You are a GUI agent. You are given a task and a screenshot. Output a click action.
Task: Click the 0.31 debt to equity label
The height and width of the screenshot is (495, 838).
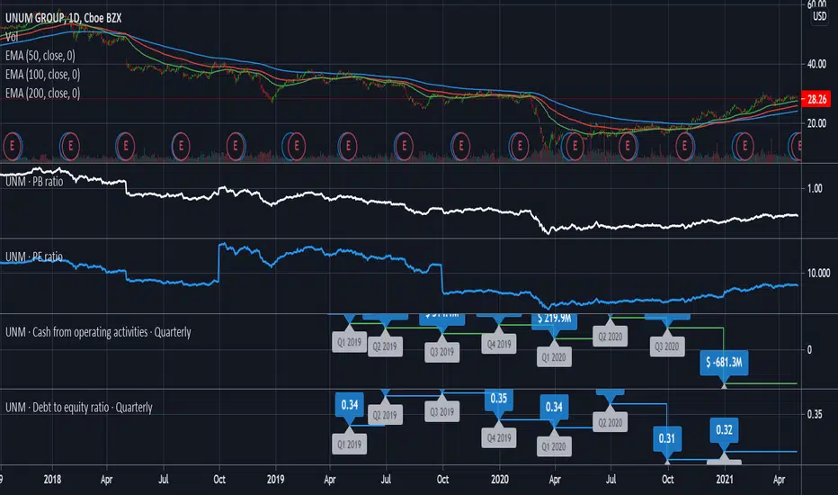click(666, 438)
